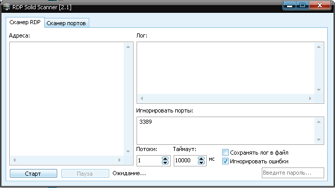
Task: Uncheck the Игнорировать ошибки checkbox
Action: (x=225, y=161)
